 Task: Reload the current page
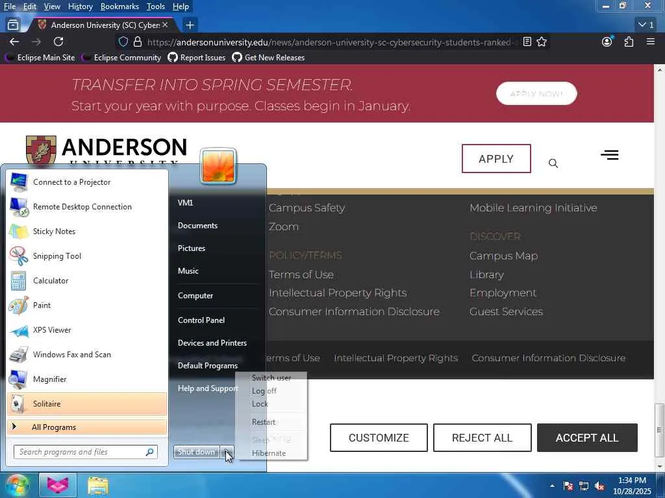pyautogui.click(x=58, y=41)
